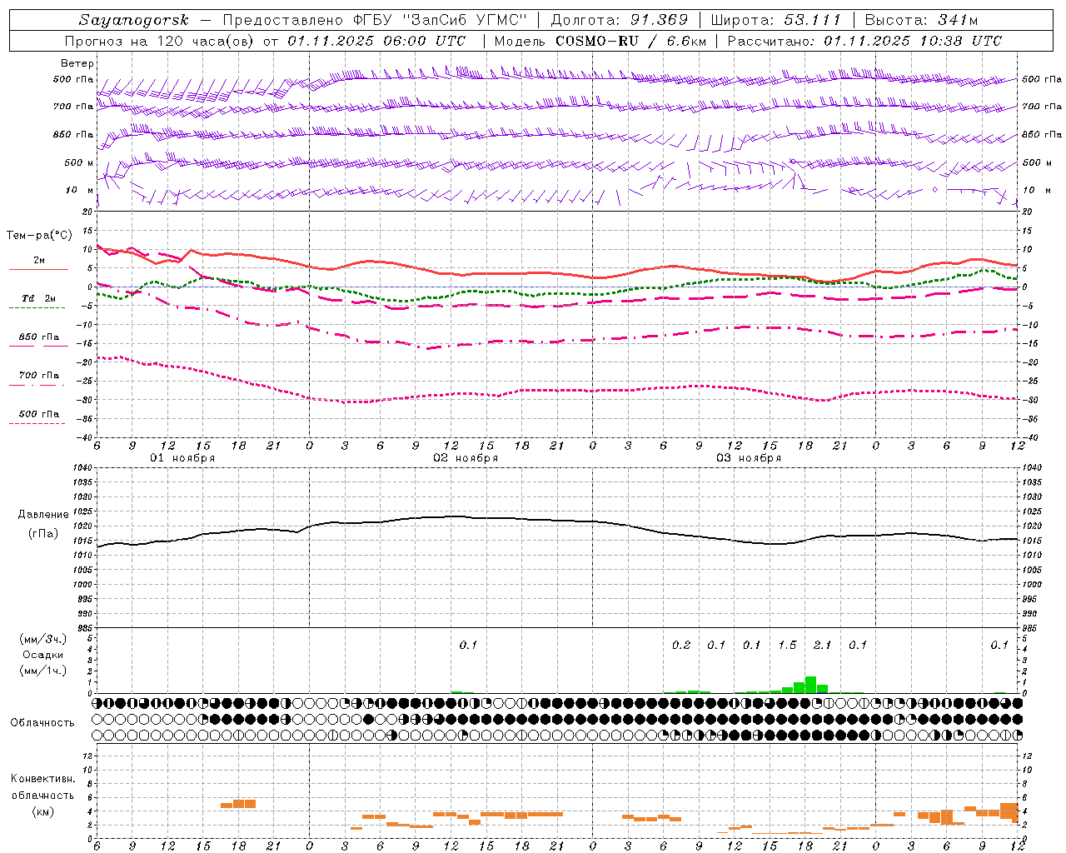Click the Конвективн. convective cloud label
The image size is (1066, 853).
[x=42, y=779]
